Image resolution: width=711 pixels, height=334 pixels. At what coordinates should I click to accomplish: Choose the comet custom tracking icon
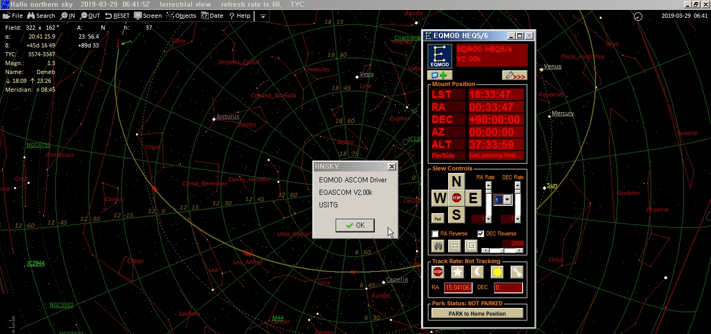(516, 272)
